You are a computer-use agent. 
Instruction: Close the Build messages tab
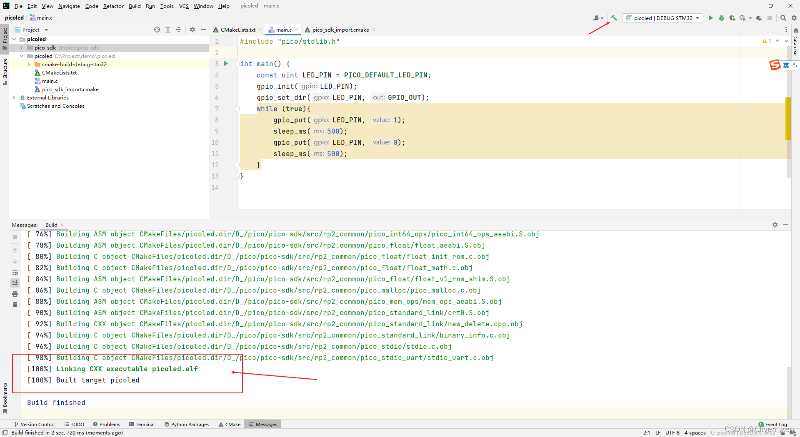[x=62, y=225]
